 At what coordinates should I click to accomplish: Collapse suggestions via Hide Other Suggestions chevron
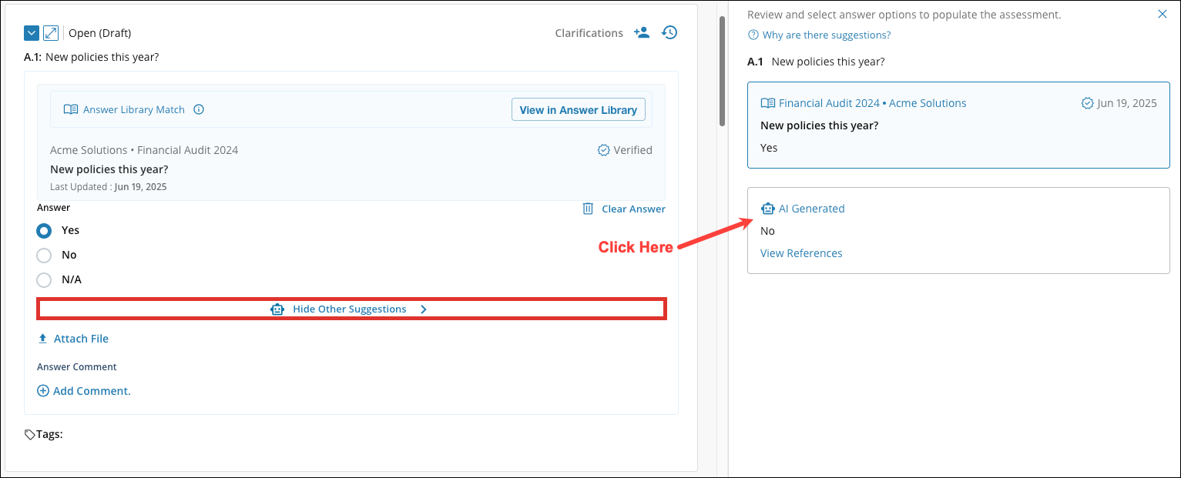(423, 309)
